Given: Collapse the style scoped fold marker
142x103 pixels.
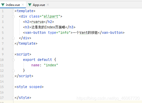Looking at the screenshot, I should pyautogui.click(x=13, y=87).
